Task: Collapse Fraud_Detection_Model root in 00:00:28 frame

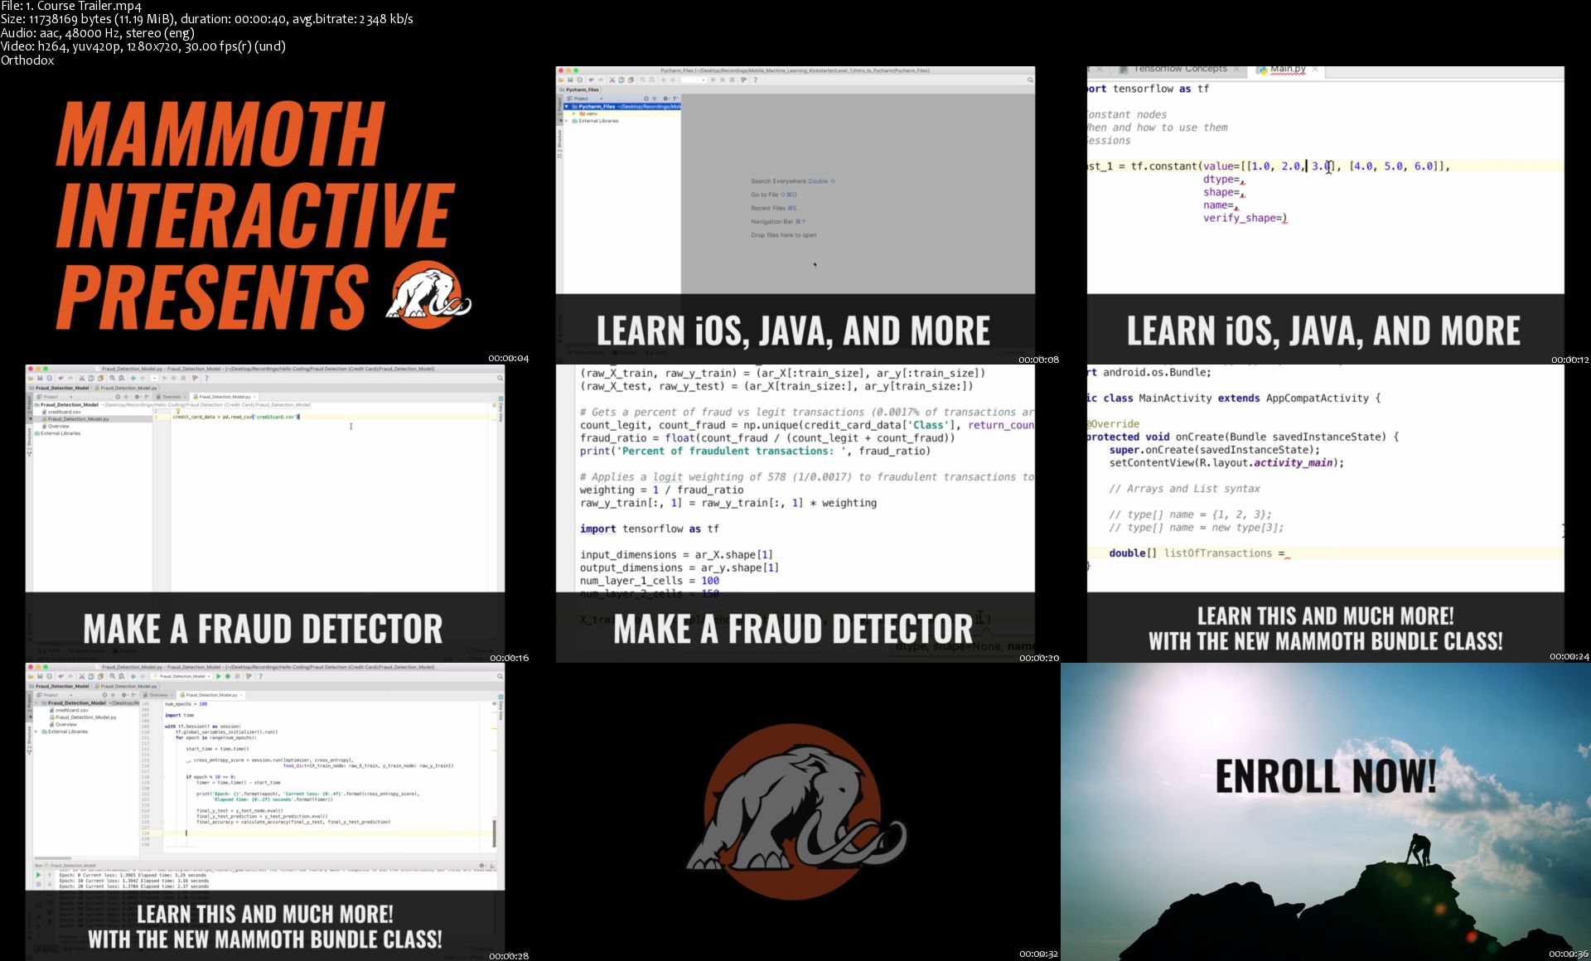Action: [x=36, y=703]
